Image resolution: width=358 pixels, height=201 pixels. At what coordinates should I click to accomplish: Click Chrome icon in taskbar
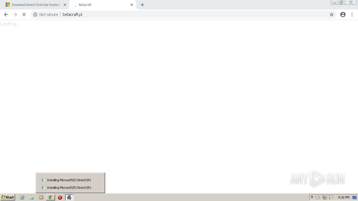pos(50,197)
